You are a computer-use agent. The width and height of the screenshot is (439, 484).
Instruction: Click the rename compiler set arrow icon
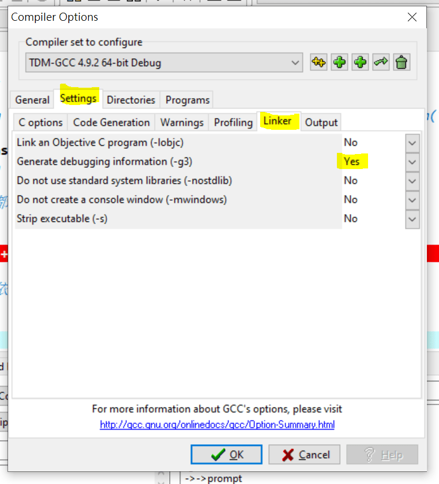(x=381, y=62)
